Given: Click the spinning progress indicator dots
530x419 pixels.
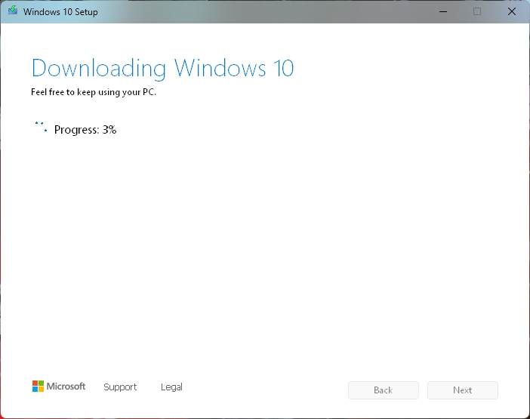Looking at the screenshot, I should 41,127.
